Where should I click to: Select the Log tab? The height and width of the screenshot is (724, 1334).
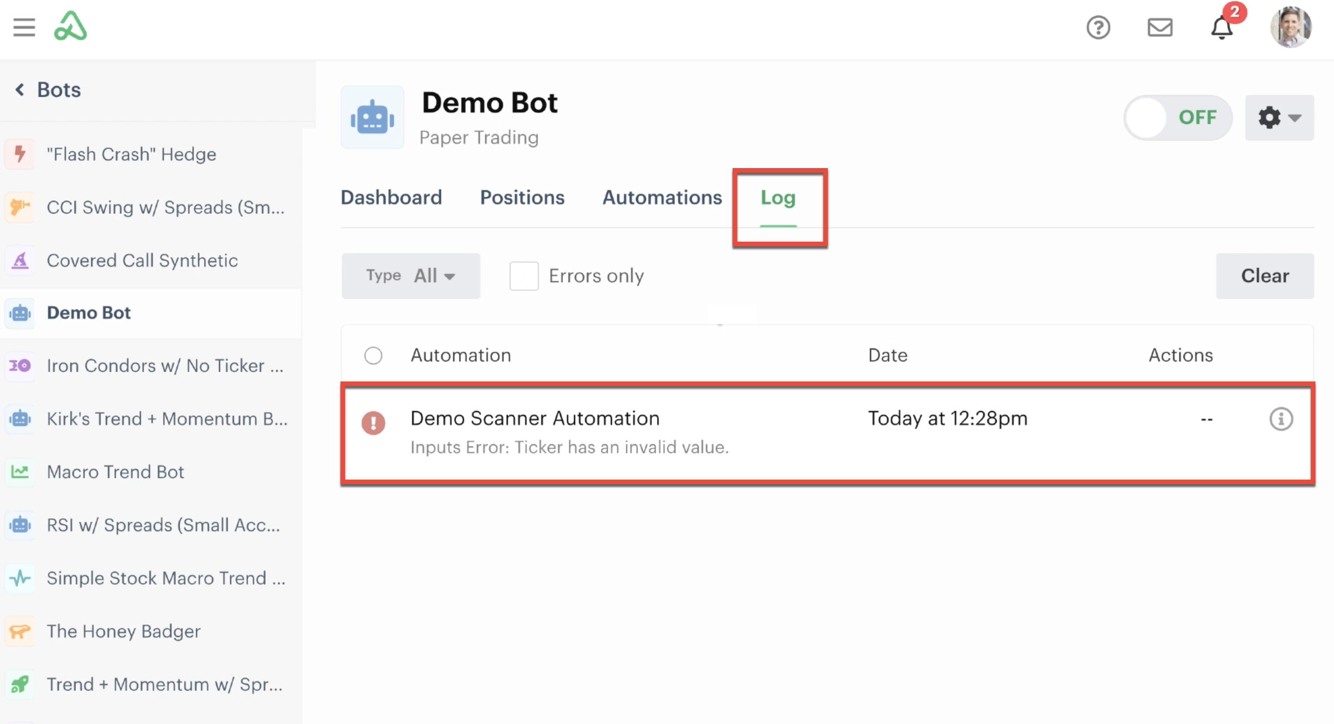coord(778,198)
